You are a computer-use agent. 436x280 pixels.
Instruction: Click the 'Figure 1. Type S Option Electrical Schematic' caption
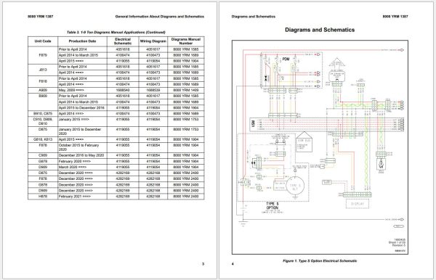click(x=320, y=261)
